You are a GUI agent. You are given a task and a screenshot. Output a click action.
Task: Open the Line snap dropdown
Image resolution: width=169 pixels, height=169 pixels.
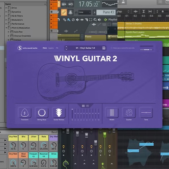click(84, 12)
